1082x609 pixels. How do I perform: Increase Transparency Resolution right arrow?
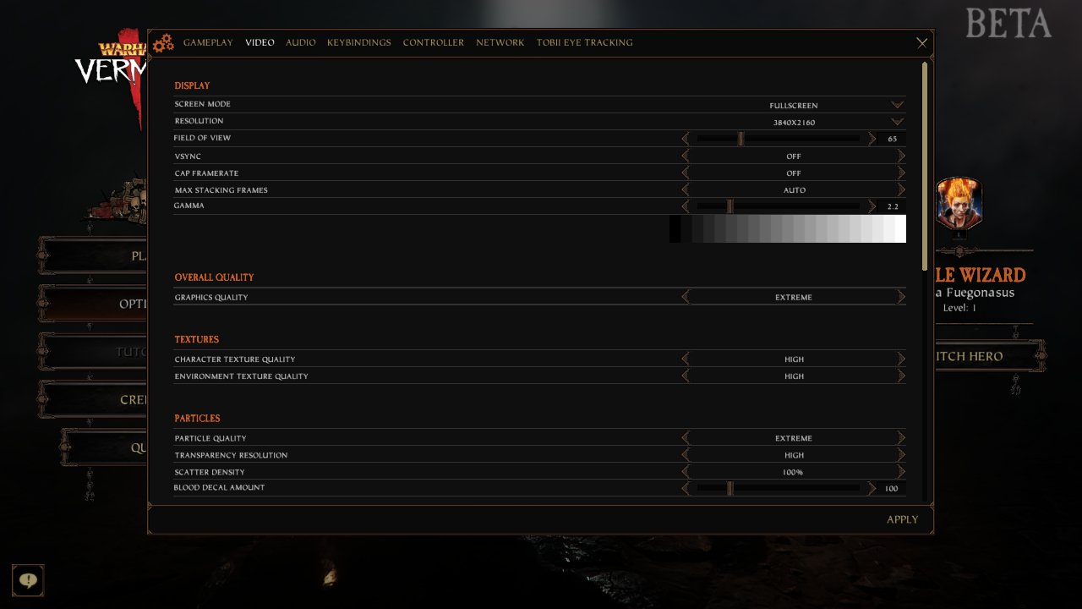901,455
